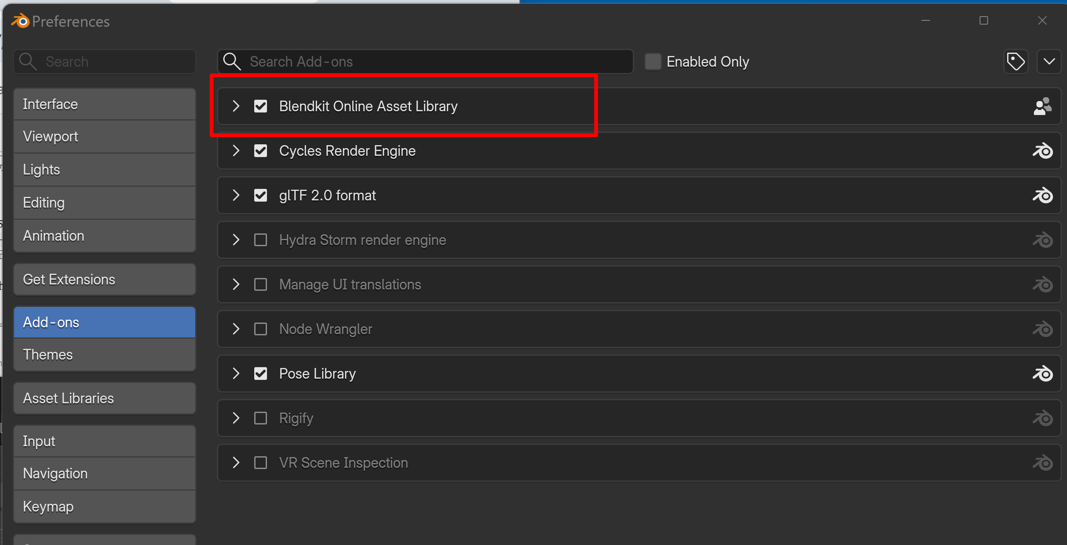Expand the Rigify add-on details
1067x545 pixels.
coord(236,418)
